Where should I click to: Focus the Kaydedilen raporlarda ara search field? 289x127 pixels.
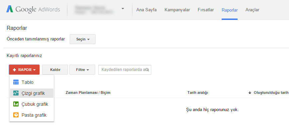coord(125,70)
